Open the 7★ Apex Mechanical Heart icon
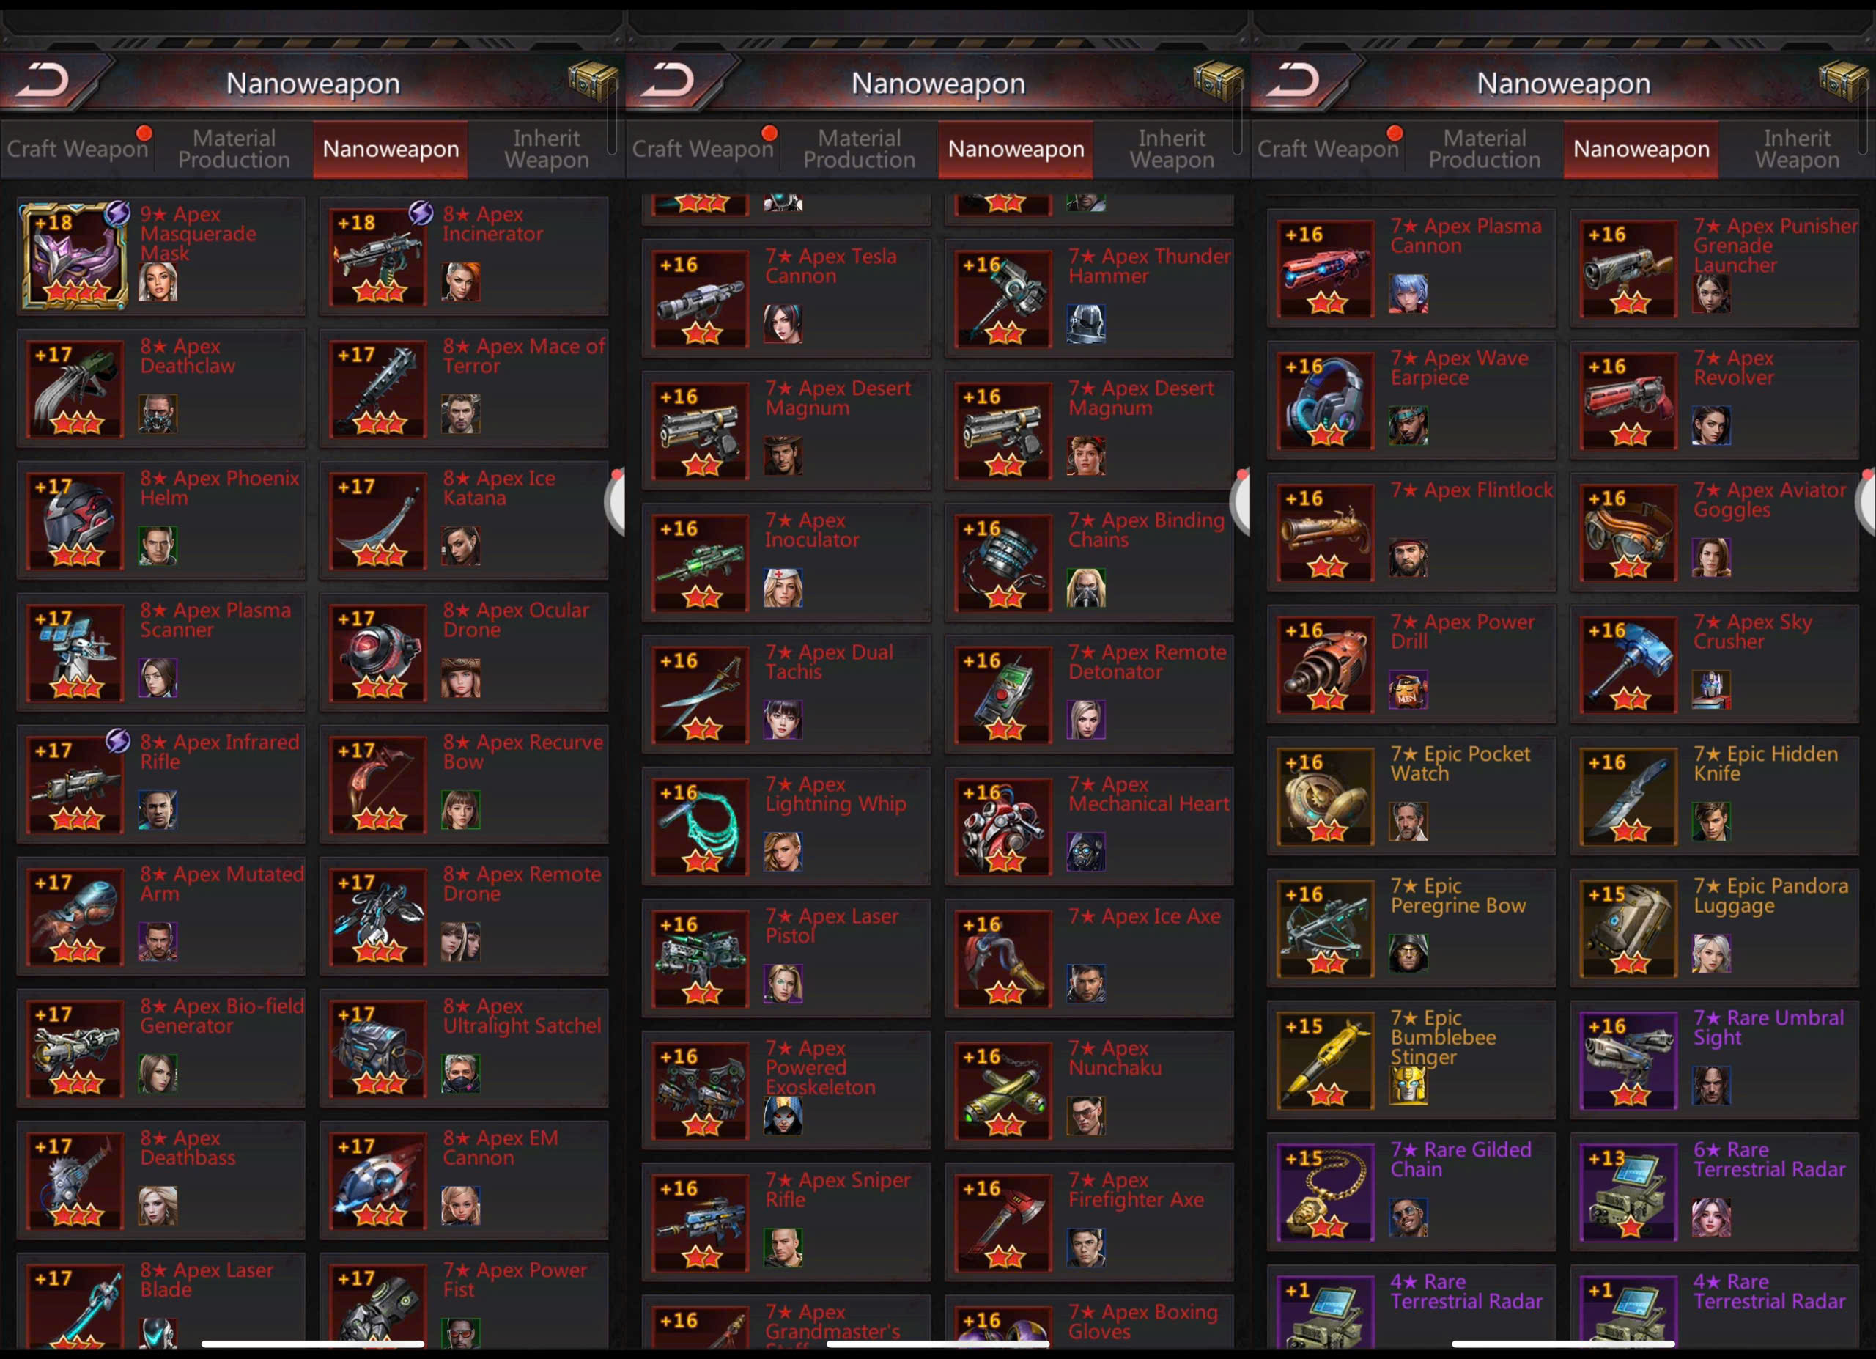Viewport: 1876px width, 1359px height. [x=1003, y=827]
